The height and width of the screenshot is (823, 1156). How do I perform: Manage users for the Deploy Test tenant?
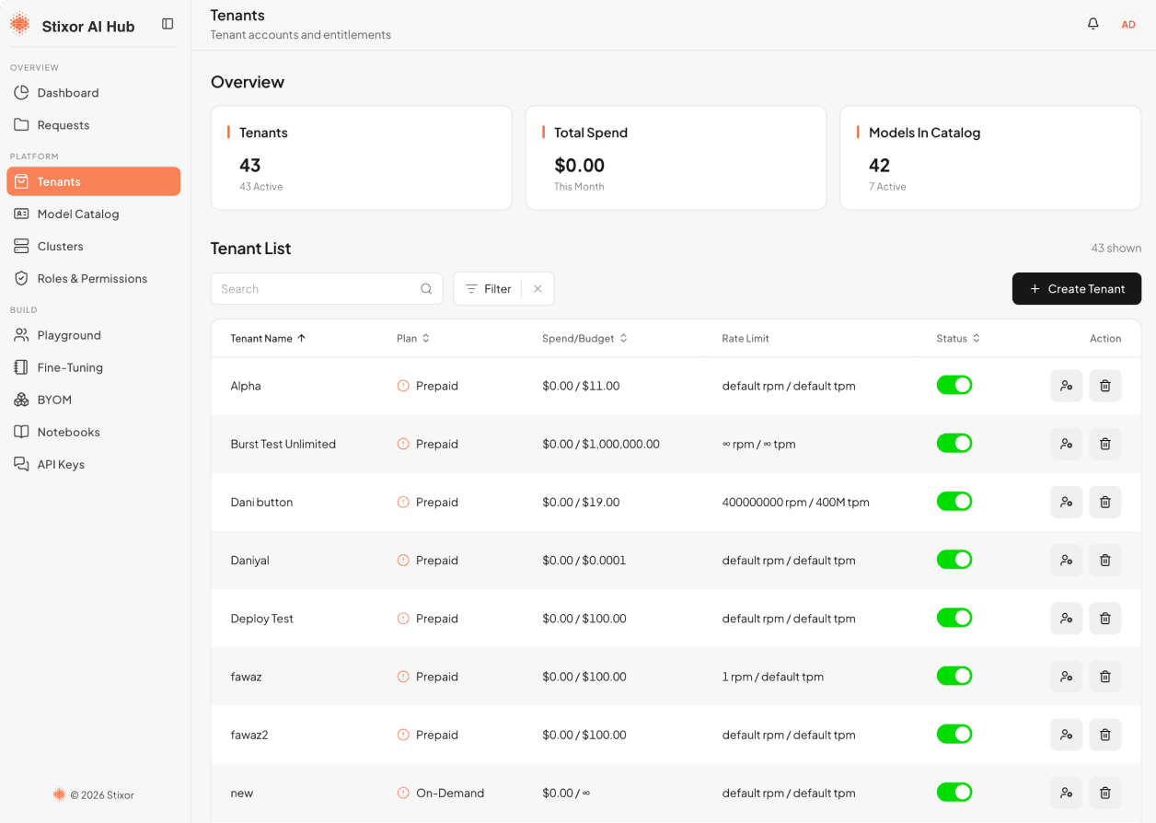[1066, 619]
